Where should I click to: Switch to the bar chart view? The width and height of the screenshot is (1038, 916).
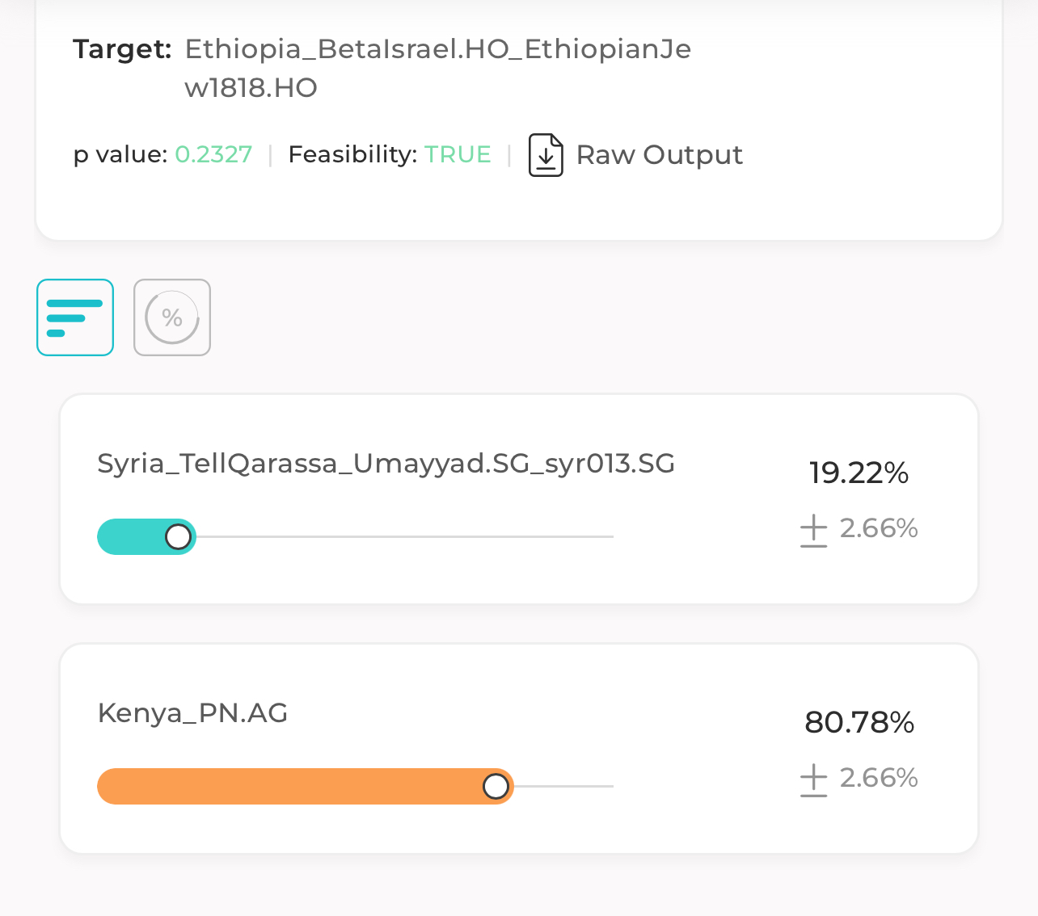click(x=75, y=317)
